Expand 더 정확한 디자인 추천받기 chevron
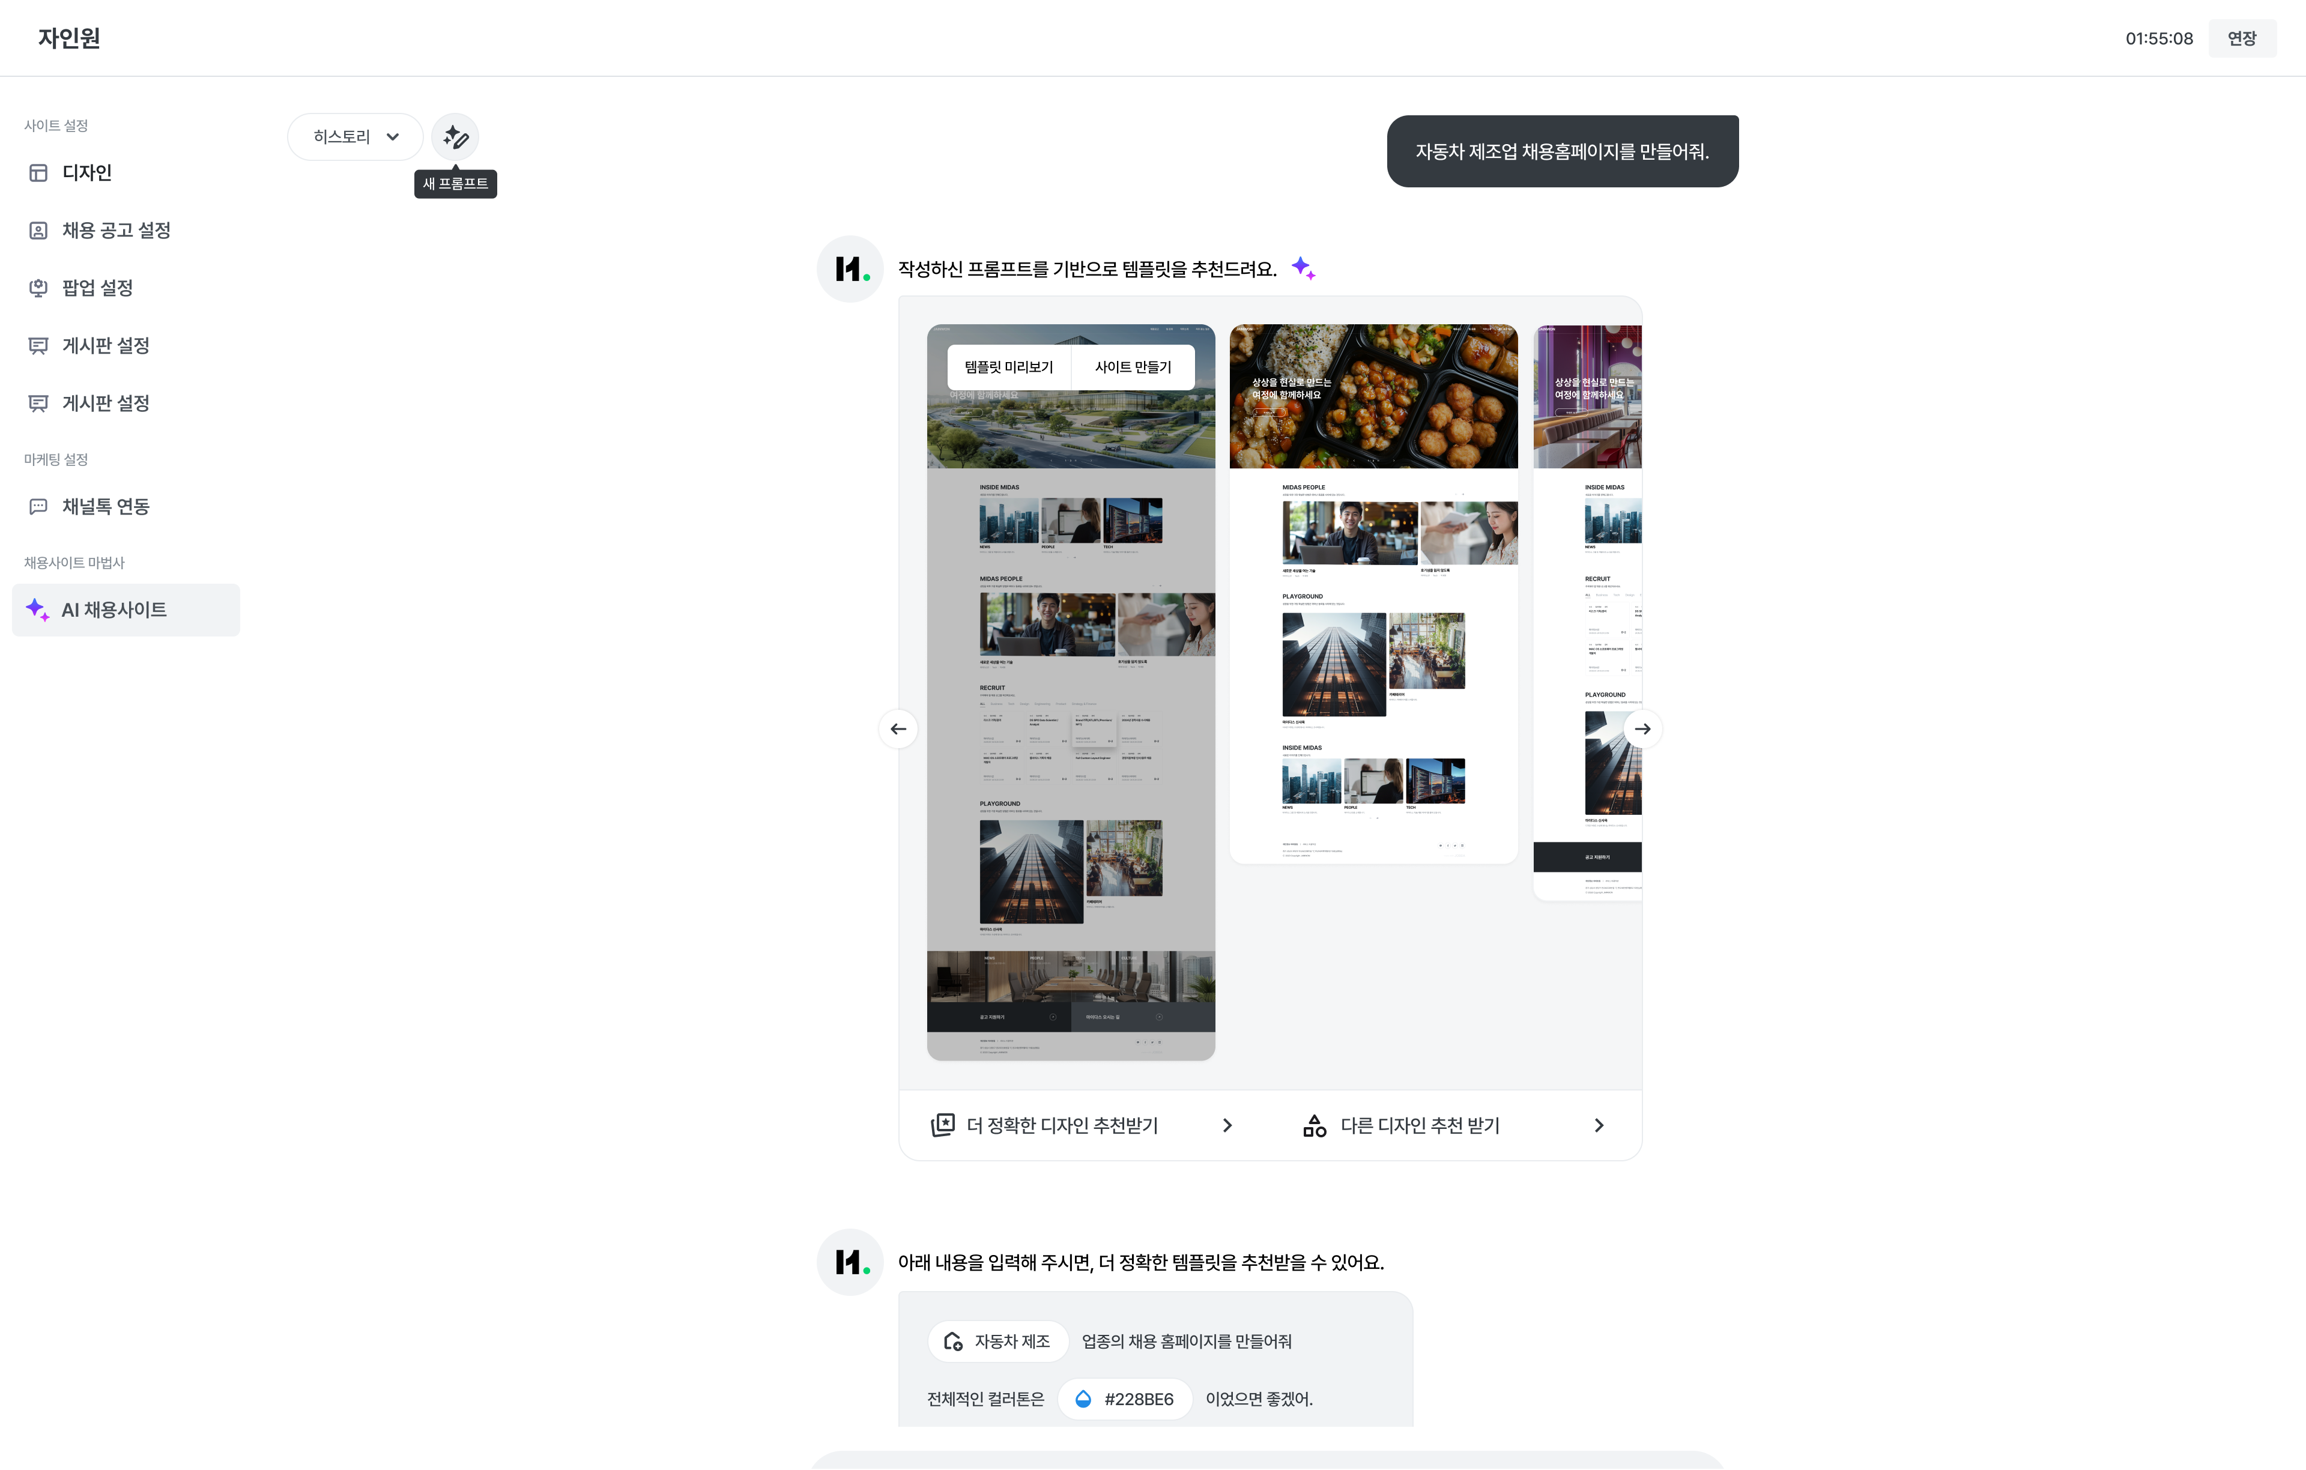The width and height of the screenshot is (2306, 1470). (1227, 1125)
